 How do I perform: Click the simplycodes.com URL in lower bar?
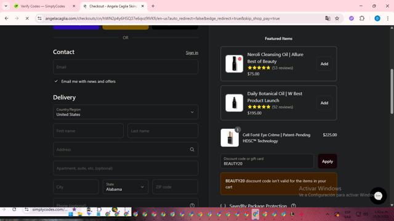tap(50, 209)
